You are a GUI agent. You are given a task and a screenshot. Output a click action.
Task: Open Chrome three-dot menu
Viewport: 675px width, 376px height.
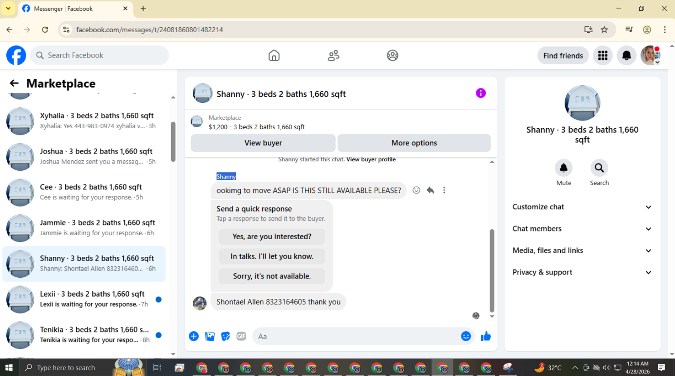click(665, 29)
